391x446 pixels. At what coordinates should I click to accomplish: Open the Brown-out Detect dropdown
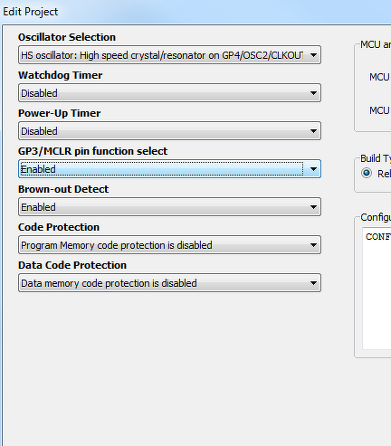click(169, 207)
